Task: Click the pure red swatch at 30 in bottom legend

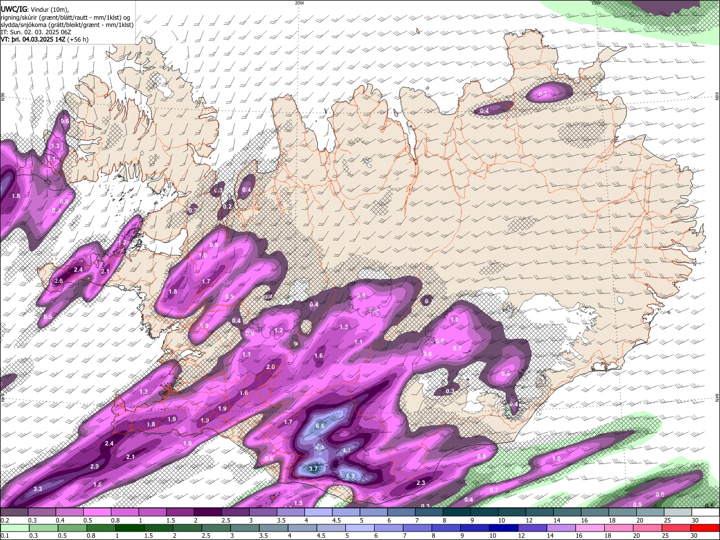Action: (x=705, y=528)
